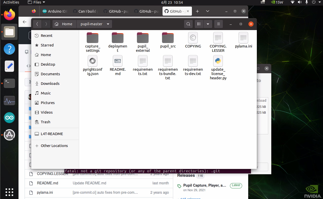323x199 pixels.
Task: Open Documents in the sidebar
Action: [55, 74]
